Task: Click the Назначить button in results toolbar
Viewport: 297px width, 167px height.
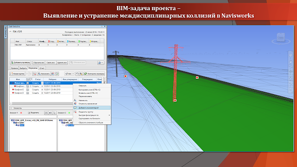Action: 44,74
